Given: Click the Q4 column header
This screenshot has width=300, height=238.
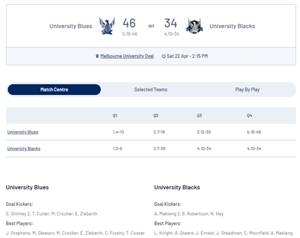Looking at the screenshot, I should pos(250,115).
